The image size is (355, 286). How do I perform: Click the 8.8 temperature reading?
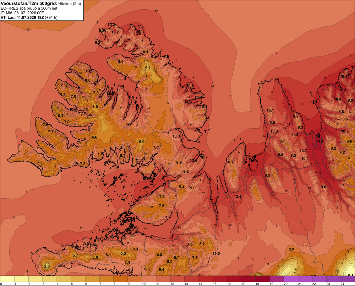pyautogui.click(x=341, y=112)
